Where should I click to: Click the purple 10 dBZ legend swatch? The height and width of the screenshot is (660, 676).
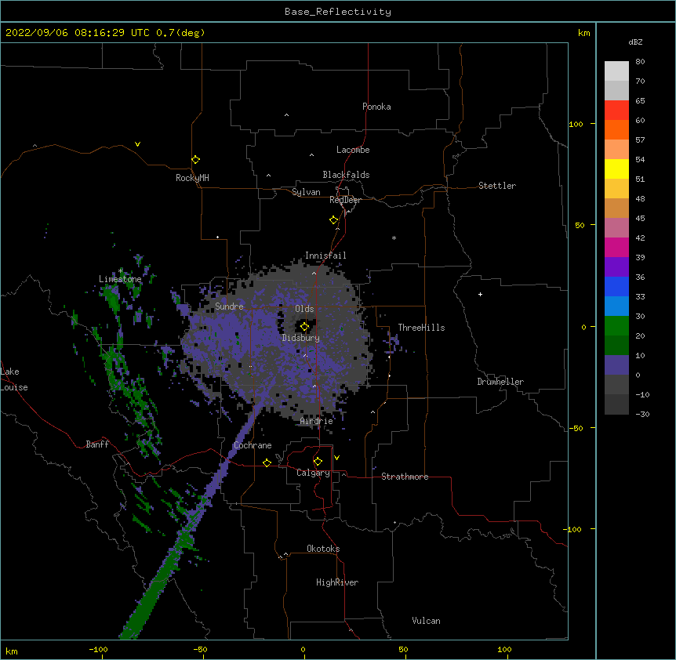[x=616, y=365]
